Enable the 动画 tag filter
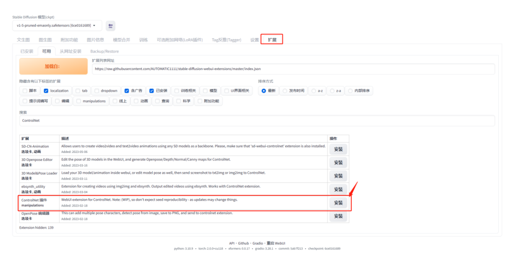Screen dimensions: 511x254 (136, 101)
